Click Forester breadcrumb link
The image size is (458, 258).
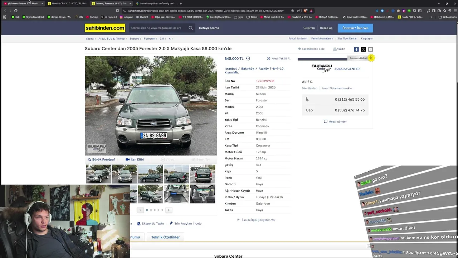point(149,38)
